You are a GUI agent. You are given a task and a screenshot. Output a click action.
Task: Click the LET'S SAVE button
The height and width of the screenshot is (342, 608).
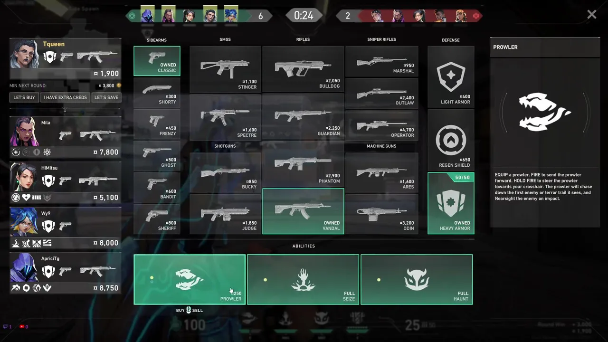(106, 97)
